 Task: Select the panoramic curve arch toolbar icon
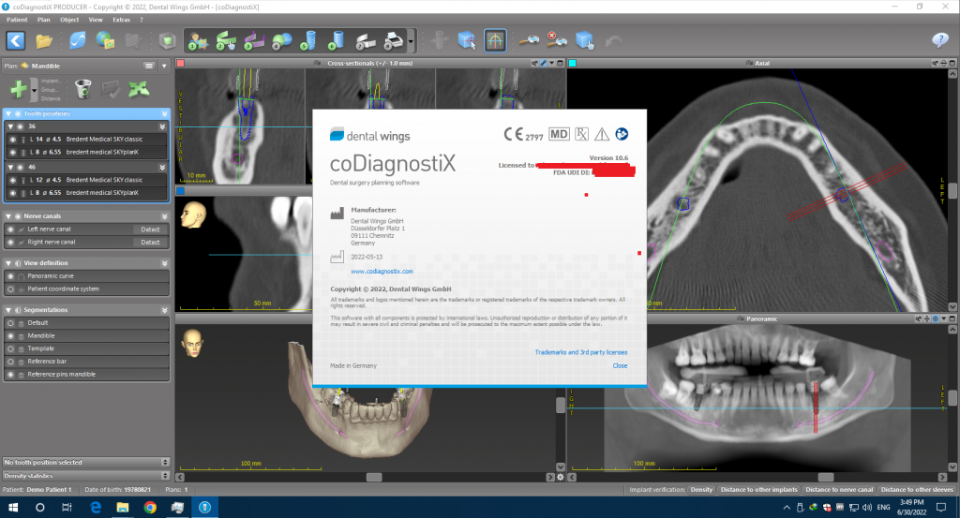pos(495,40)
